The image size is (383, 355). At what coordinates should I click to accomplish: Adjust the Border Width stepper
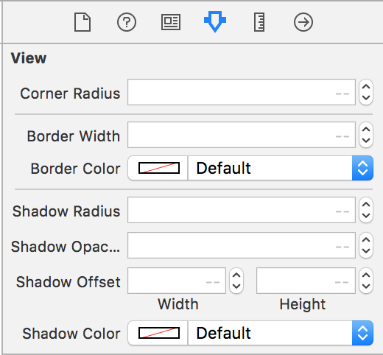point(366,135)
